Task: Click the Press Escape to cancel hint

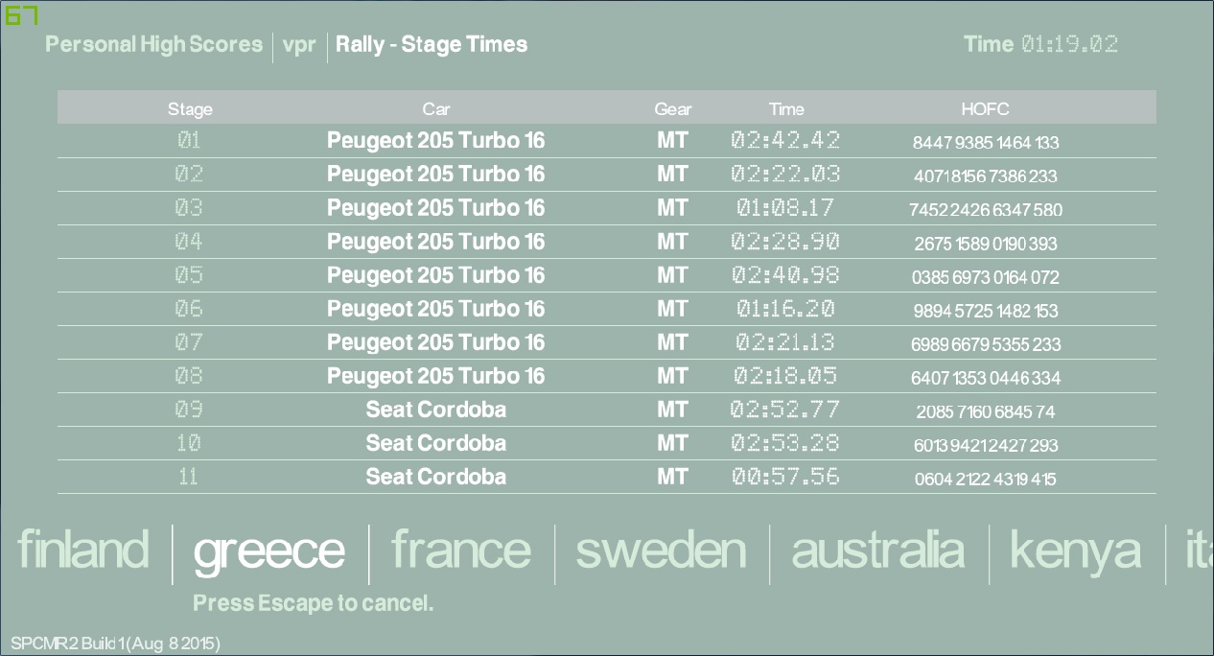Action: click(x=314, y=603)
